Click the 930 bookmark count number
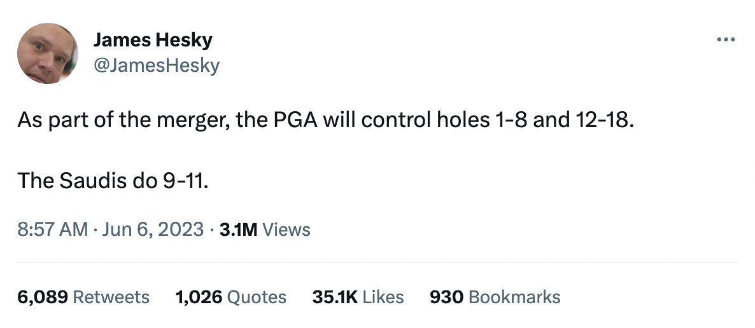Screen dimensions: 755x328 click(x=446, y=297)
